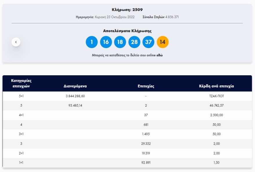Click the 4+1 category row label
Image resolution: width=255 pixels, height=172 pixels.
point(21,115)
